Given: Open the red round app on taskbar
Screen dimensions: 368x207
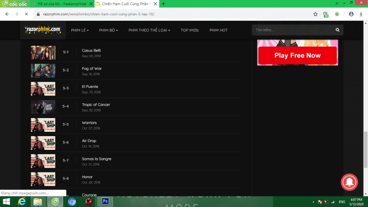Looking at the screenshot, I should [x=88, y=202].
